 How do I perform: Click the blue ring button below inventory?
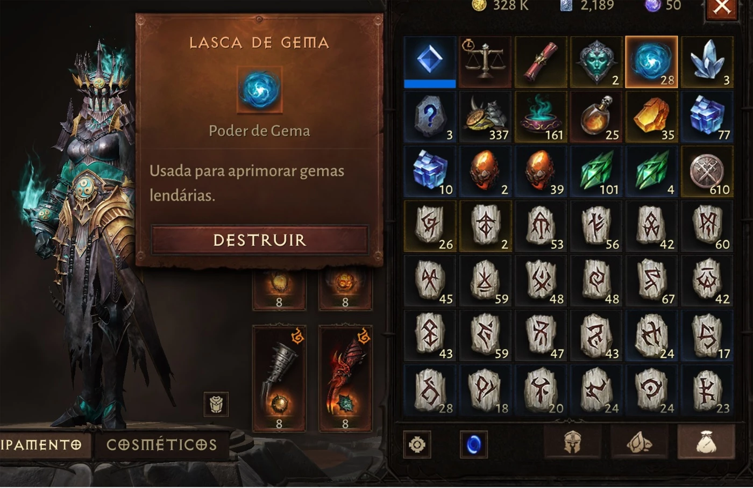click(x=474, y=445)
